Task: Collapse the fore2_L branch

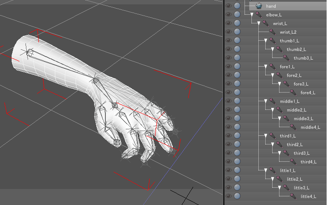Action: tap(273, 75)
